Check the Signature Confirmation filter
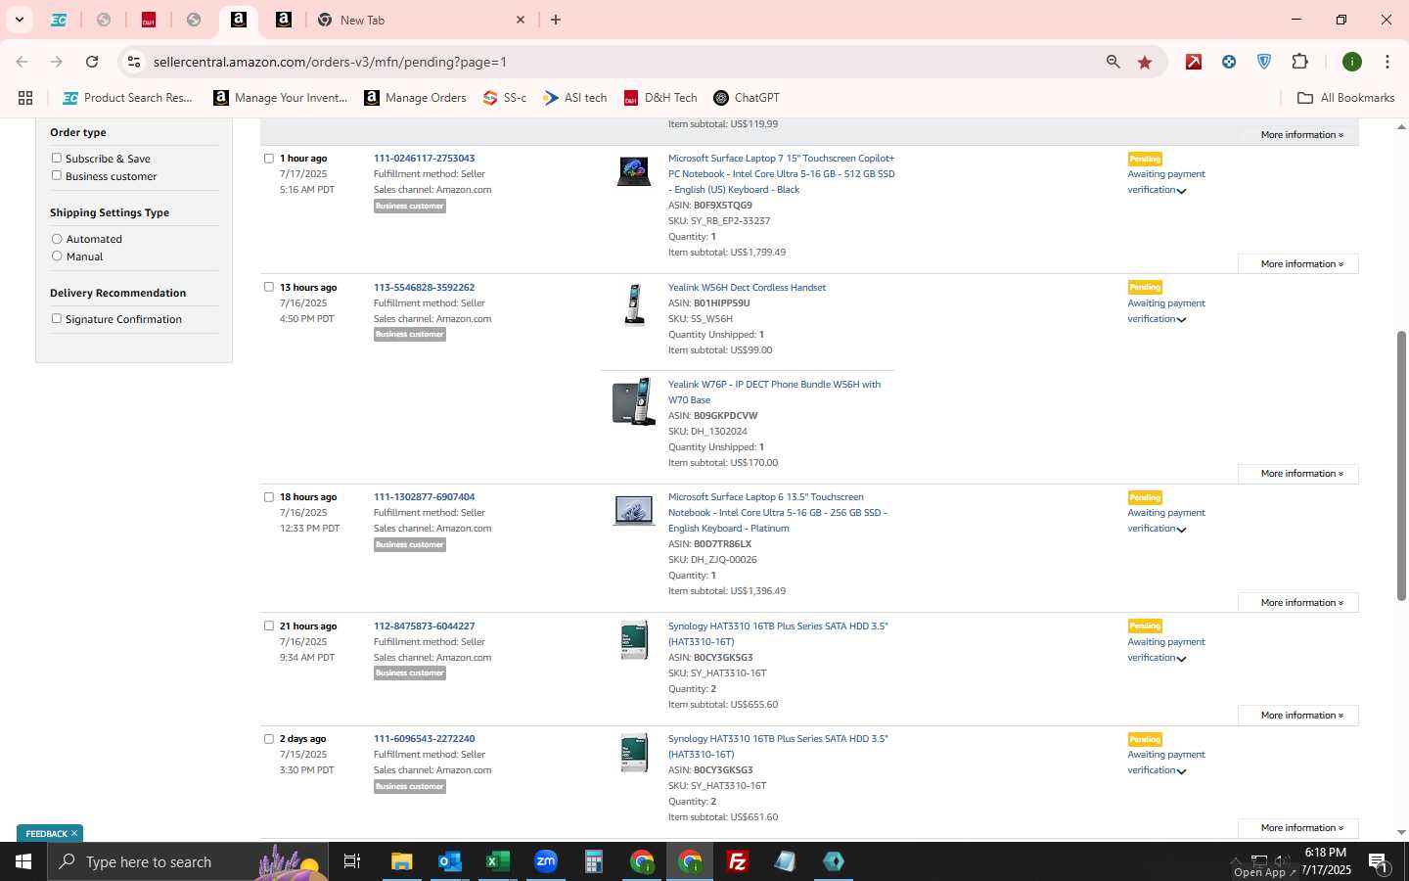Screen dimensions: 1409x881 tap(57, 318)
